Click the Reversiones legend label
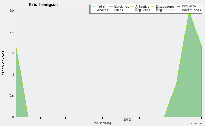Screen dimensions: 205x126 [x=191, y=10]
